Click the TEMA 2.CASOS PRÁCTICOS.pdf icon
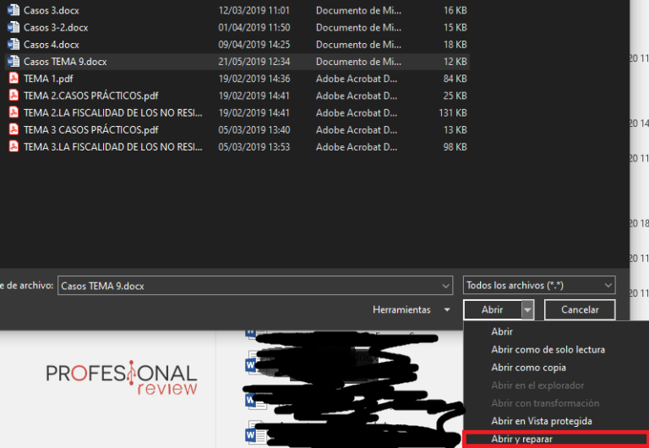649x448 pixels. click(14, 96)
